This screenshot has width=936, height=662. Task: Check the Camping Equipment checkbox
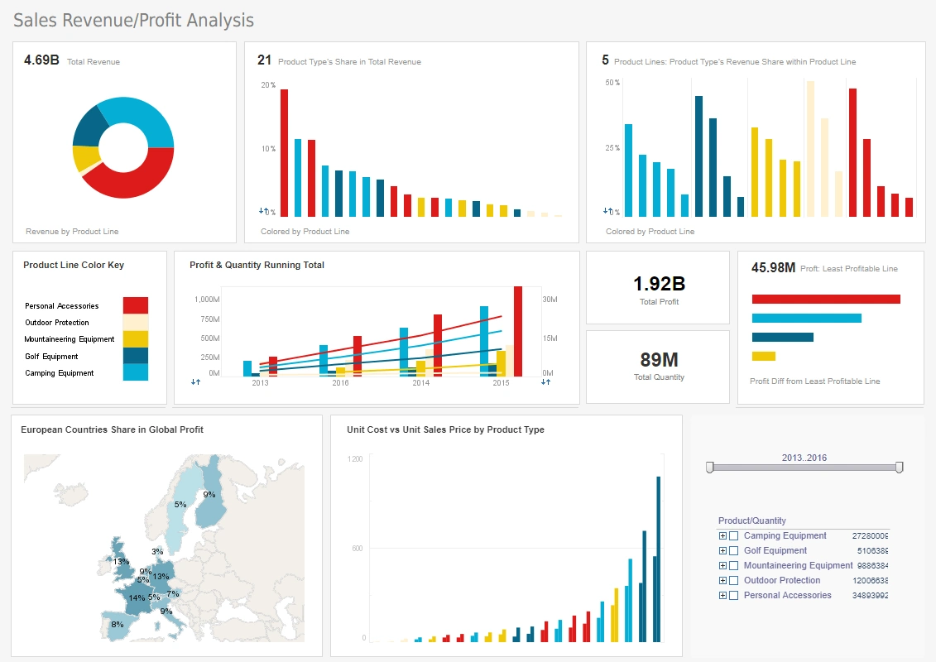pyautogui.click(x=734, y=535)
